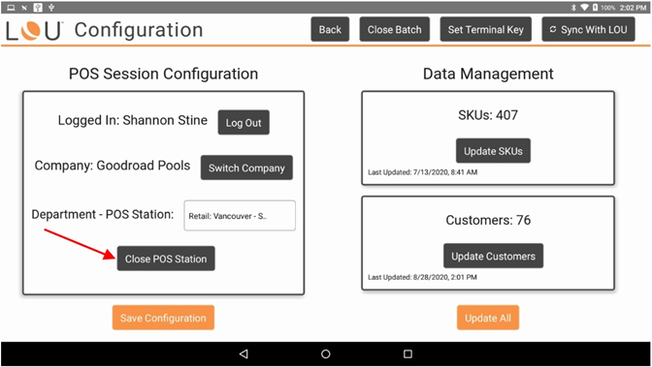The width and height of the screenshot is (652, 367).
Task: Click the LOU logo
Action: coord(34,31)
